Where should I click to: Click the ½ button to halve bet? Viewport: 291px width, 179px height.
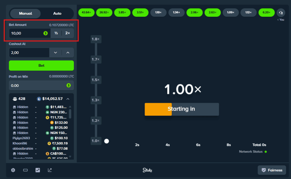tap(56, 33)
